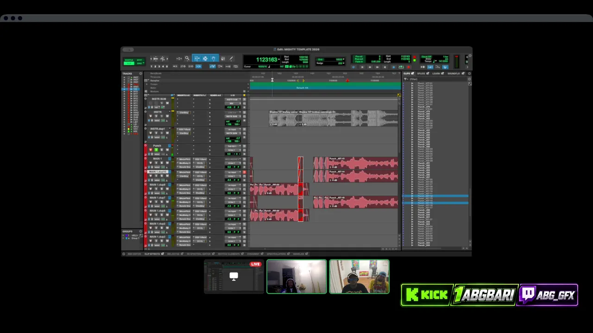Solo the INSTR track

pos(162,116)
